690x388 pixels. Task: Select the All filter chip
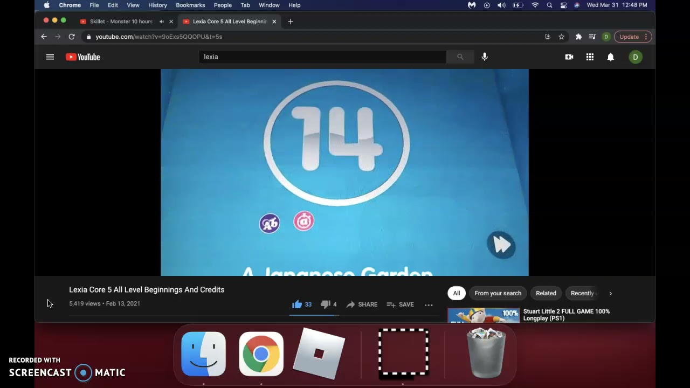457,293
